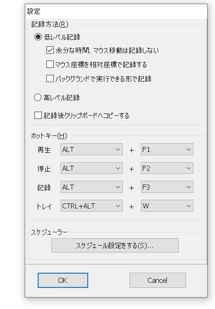This screenshot has width=215, height=309.
Task: Click the ホットキー(H) group label
Action: pyautogui.click(x=49, y=136)
